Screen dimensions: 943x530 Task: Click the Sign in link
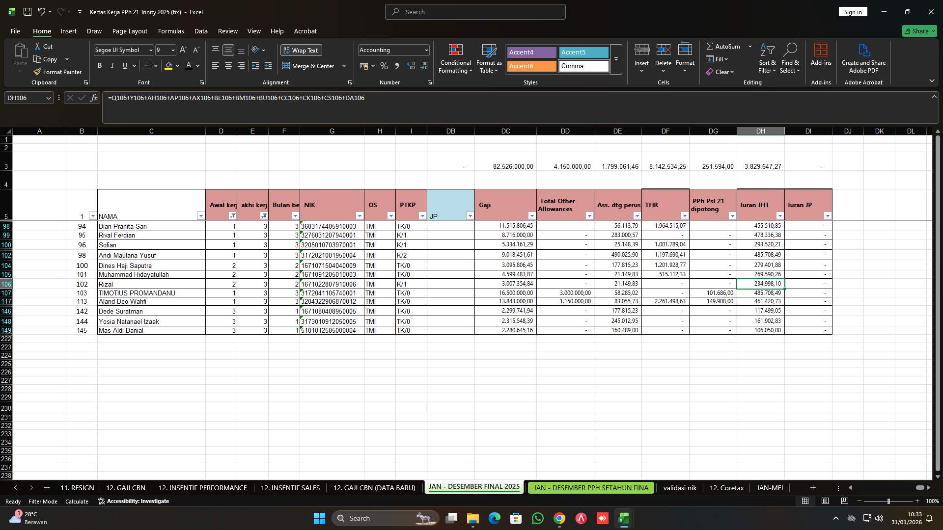pos(853,11)
